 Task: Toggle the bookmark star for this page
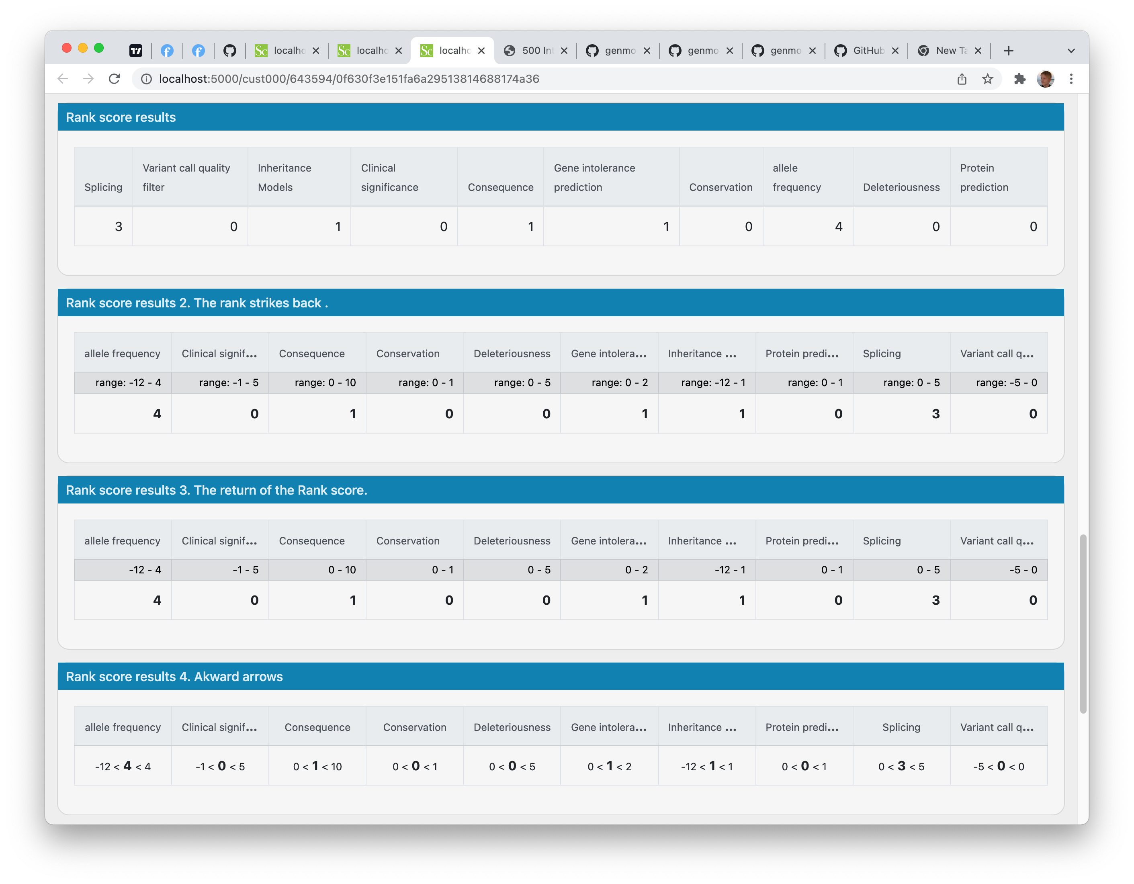[x=988, y=79]
